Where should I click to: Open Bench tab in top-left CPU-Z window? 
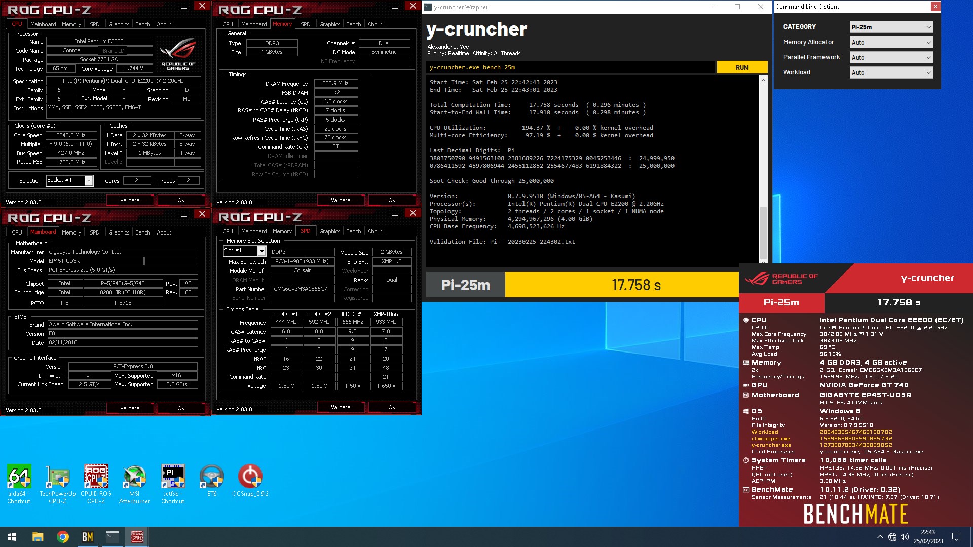click(143, 24)
